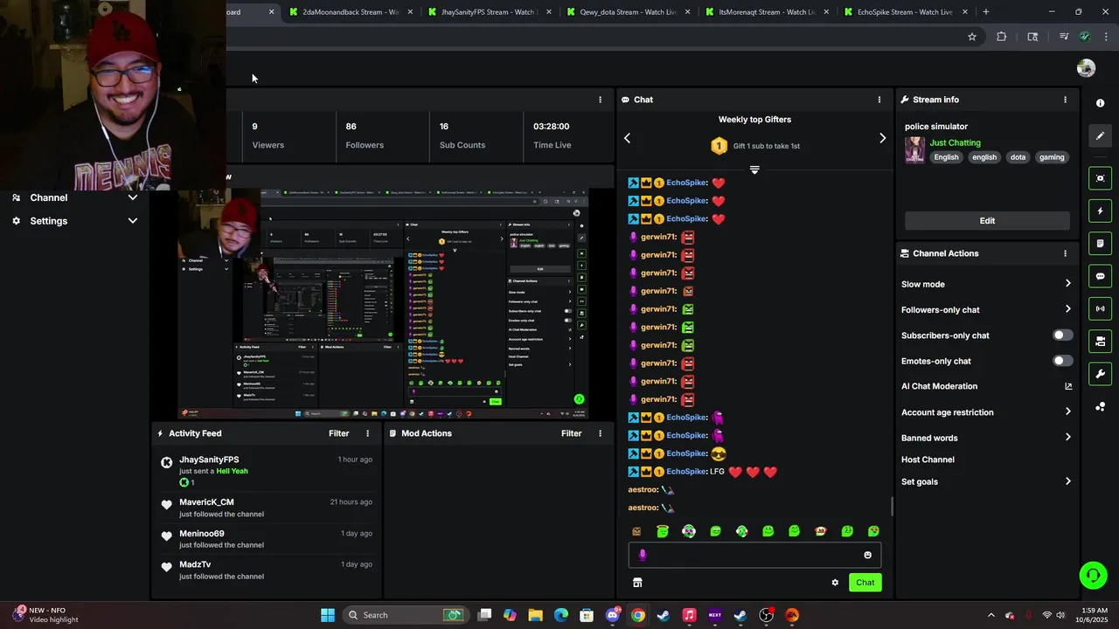Click the user avatar at top right

[x=1086, y=68]
